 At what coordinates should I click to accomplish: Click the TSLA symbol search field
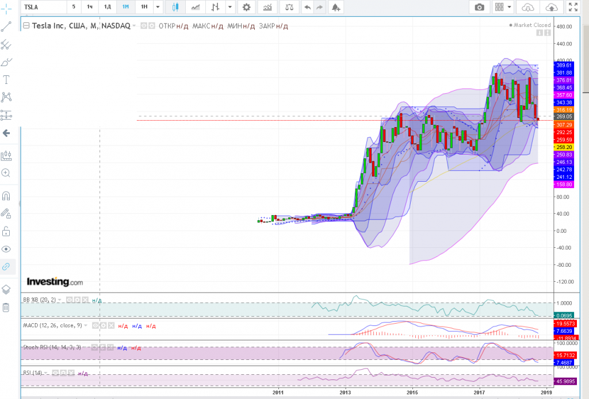[x=44, y=7]
